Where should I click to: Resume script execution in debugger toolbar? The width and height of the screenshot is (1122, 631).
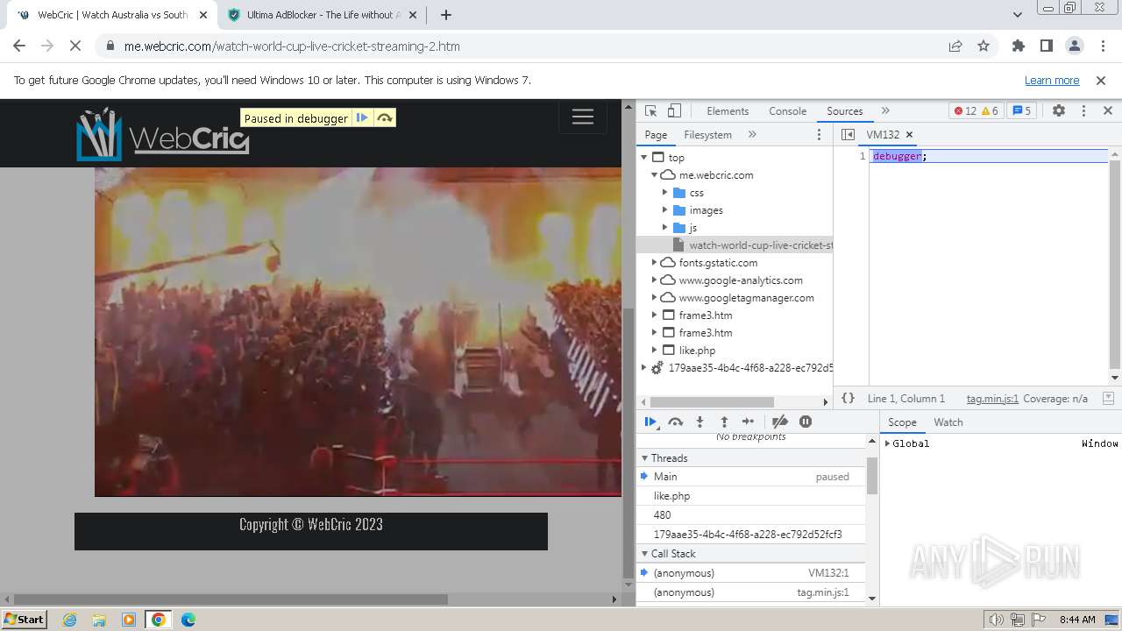coord(650,422)
